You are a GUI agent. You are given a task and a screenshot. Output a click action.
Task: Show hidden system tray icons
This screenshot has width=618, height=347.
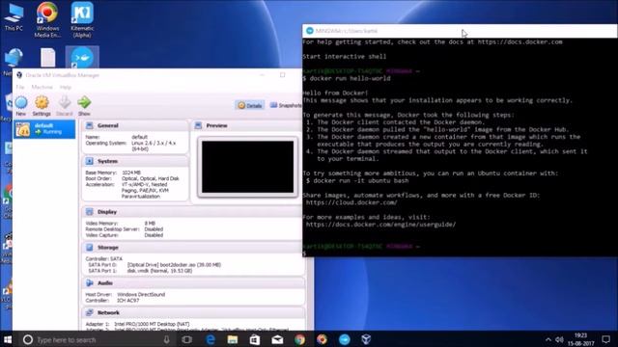coord(548,339)
